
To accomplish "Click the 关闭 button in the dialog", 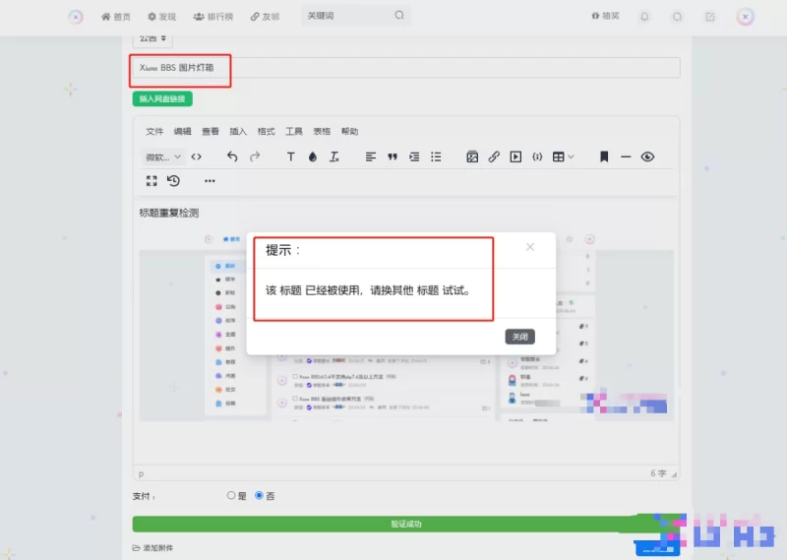I will (520, 337).
